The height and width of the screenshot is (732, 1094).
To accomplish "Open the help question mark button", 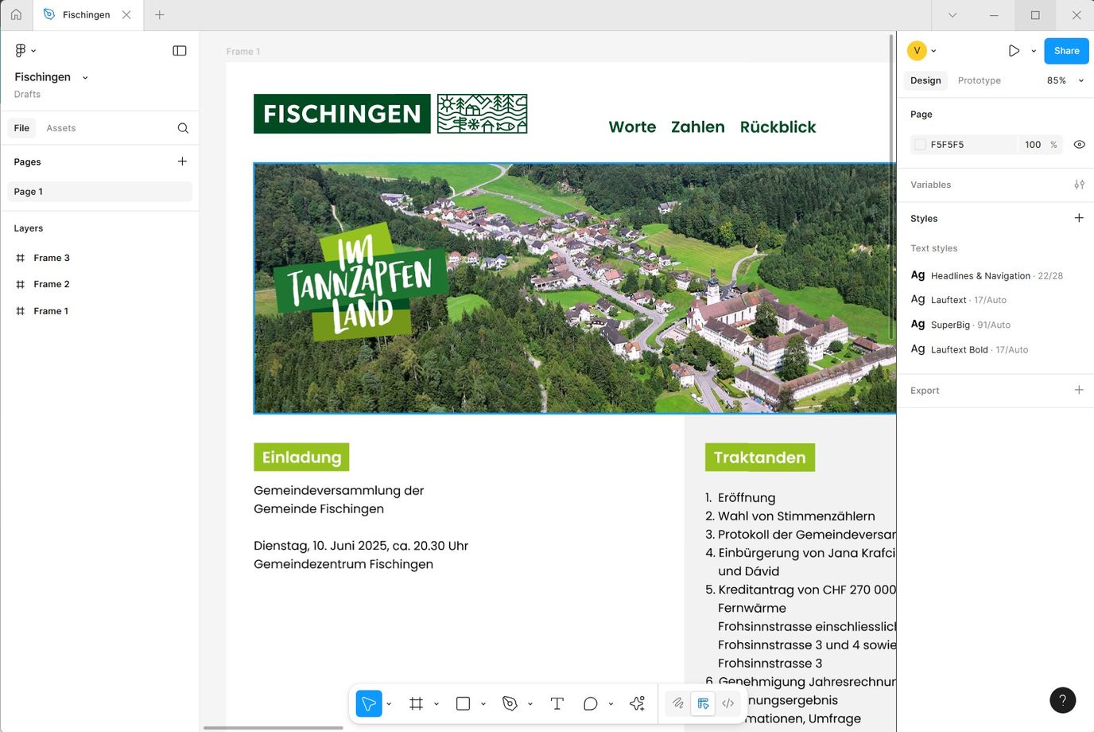I will (1063, 700).
